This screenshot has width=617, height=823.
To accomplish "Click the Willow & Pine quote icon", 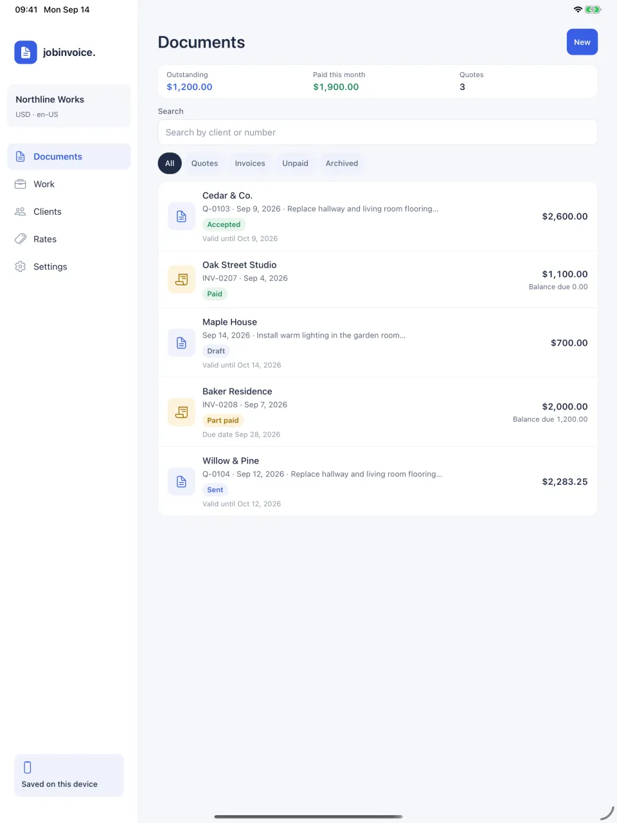I will pyautogui.click(x=181, y=482).
